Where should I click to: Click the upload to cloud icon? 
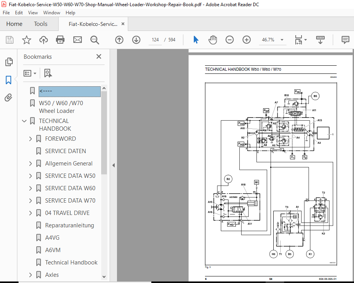44,40
